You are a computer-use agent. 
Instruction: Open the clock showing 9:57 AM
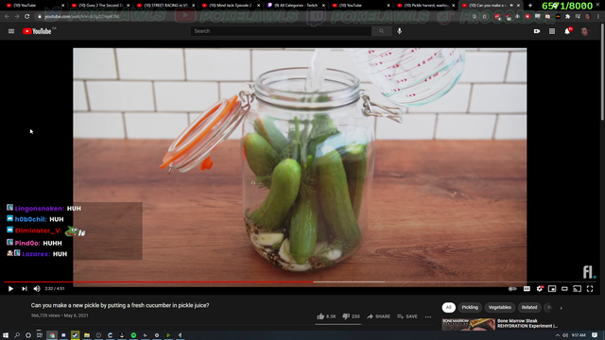579,335
